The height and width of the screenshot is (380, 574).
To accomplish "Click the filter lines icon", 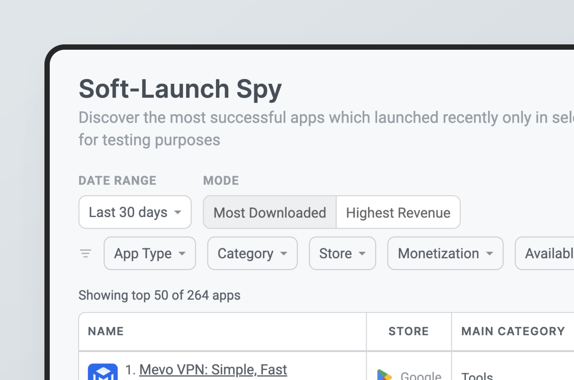I will click(x=85, y=253).
